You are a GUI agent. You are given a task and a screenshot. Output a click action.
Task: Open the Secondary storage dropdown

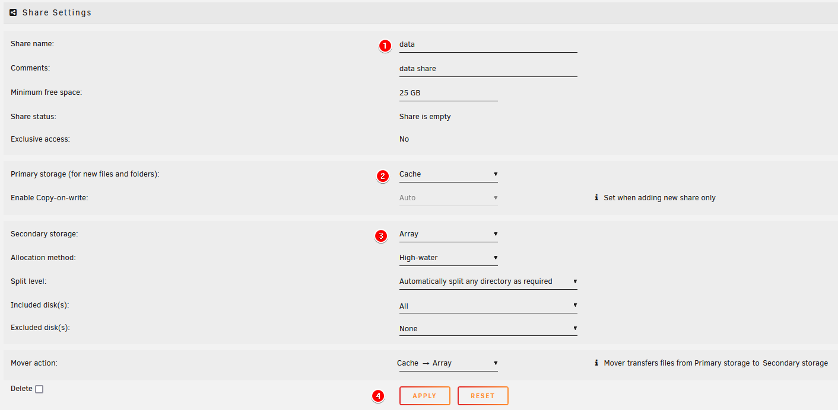point(448,234)
